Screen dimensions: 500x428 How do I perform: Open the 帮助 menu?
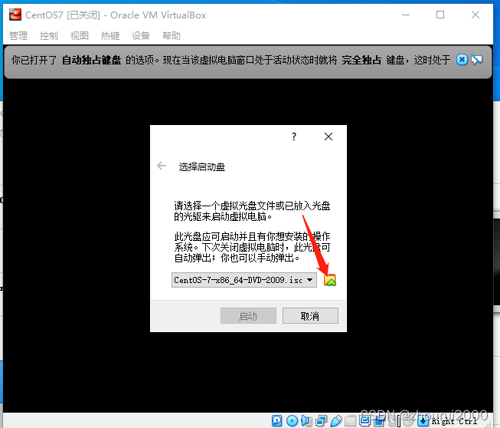(x=172, y=35)
